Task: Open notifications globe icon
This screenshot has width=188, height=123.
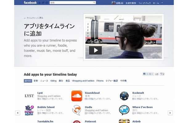Action: 47,3
